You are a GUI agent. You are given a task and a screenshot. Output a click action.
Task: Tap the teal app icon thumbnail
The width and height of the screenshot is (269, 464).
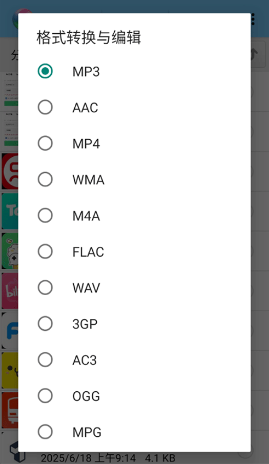click(10, 212)
